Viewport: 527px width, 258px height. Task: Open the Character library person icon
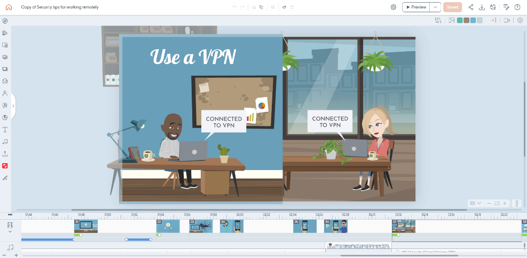pos(5,93)
